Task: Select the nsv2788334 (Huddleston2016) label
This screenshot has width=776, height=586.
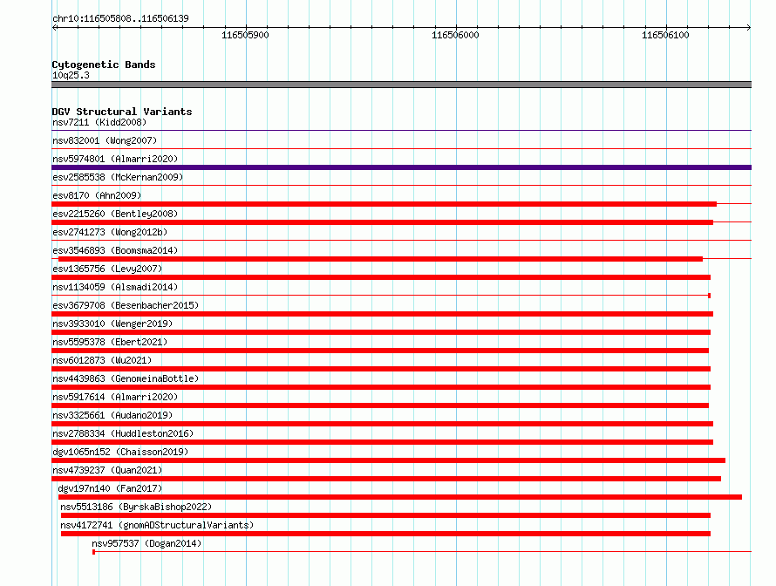Action: tap(123, 433)
